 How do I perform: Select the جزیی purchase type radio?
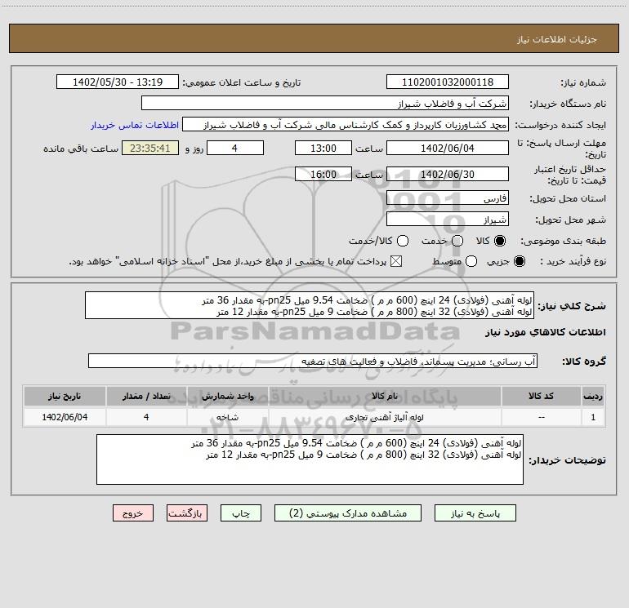519,261
